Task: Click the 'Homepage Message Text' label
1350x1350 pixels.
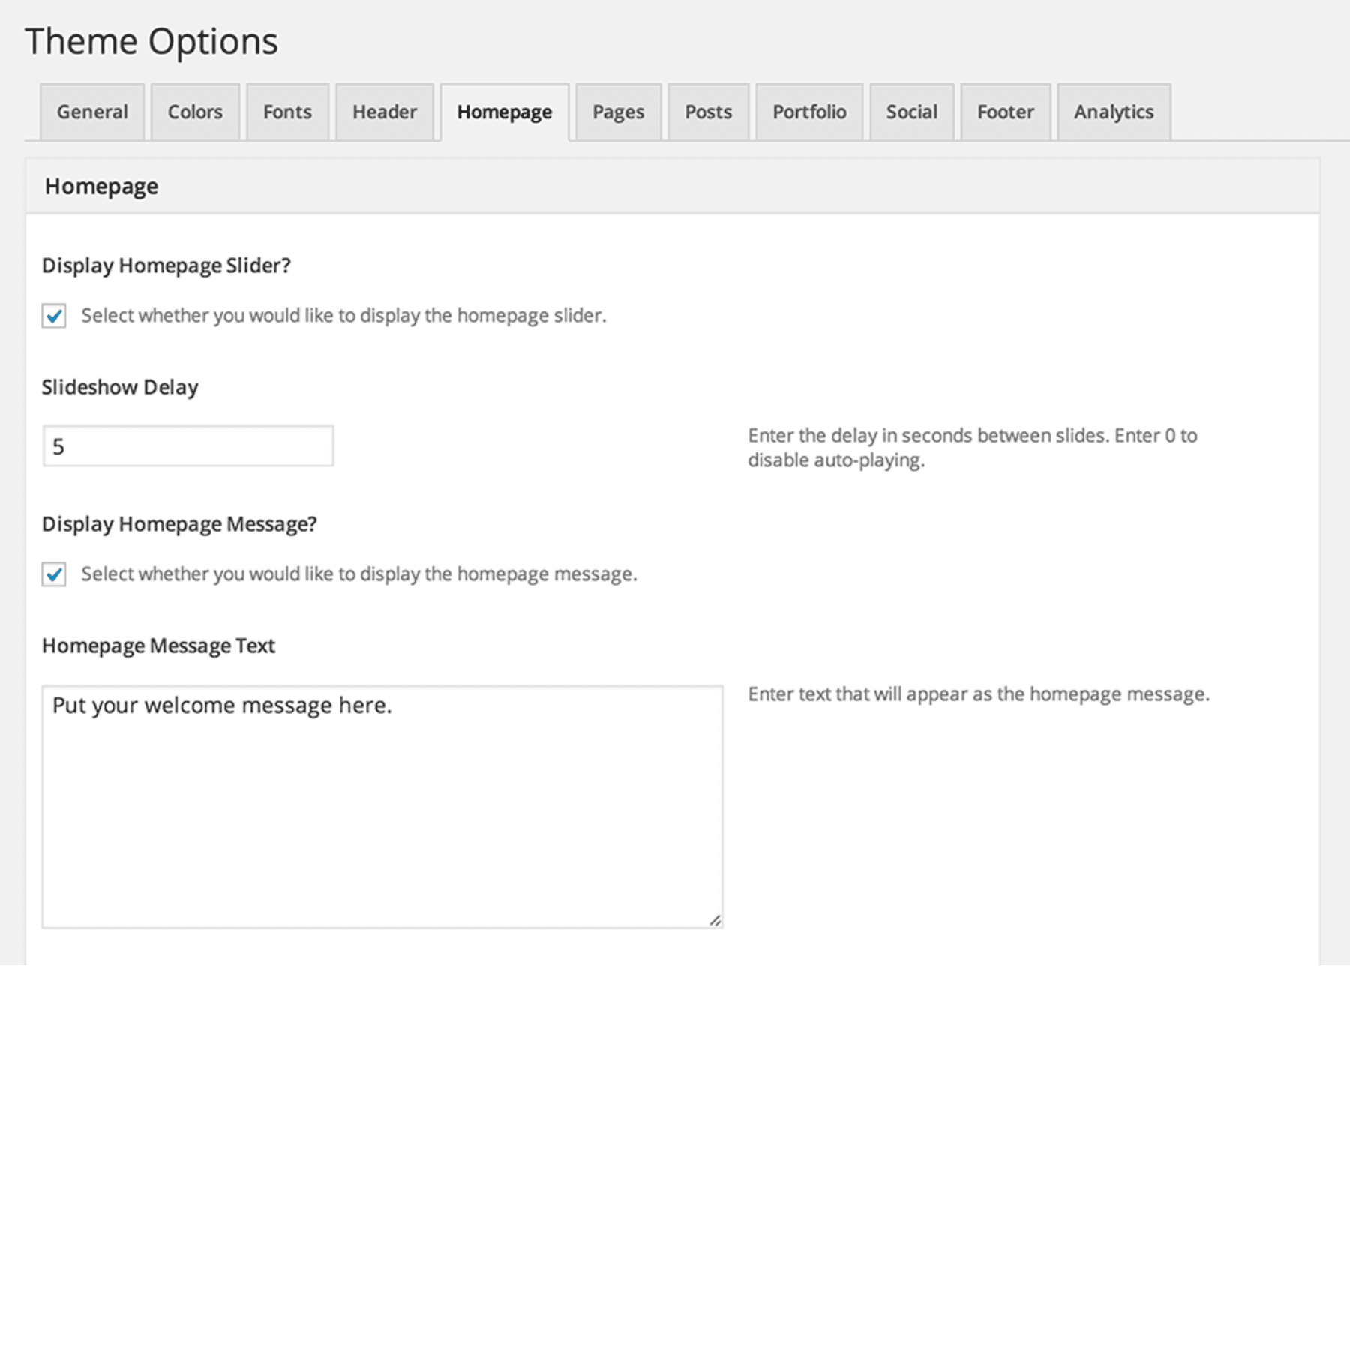Action: point(158,646)
